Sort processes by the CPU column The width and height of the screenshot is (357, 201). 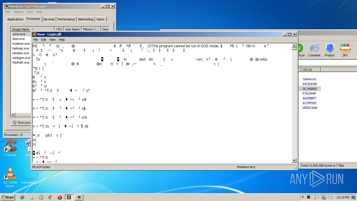coord(59,29)
